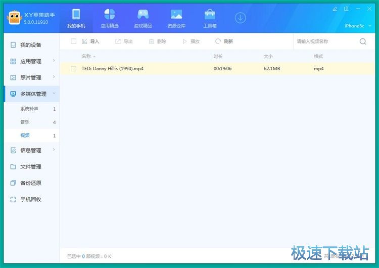Check the TED: Danny Hillis video checkbox

[x=73, y=68]
